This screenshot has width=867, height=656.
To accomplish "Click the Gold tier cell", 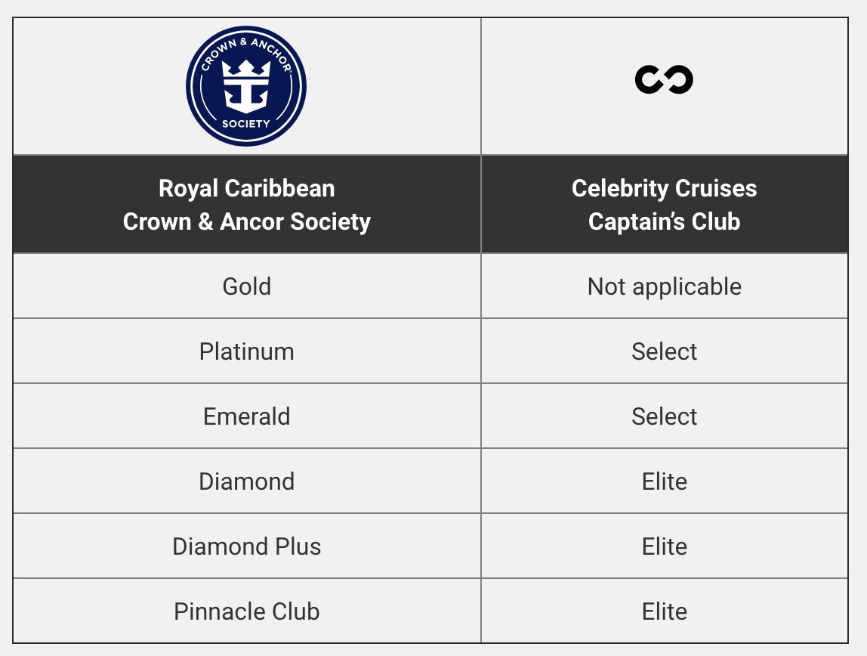I will [247, 286].
